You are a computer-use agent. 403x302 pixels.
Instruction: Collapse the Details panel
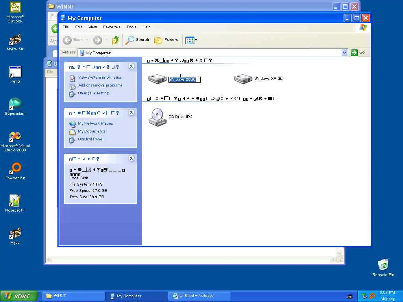click(131, 158)
